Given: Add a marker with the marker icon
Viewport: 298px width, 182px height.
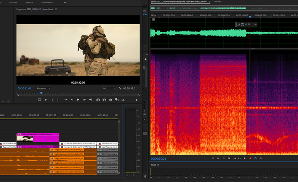Looking at the screenshot, I should pos(46,100).
